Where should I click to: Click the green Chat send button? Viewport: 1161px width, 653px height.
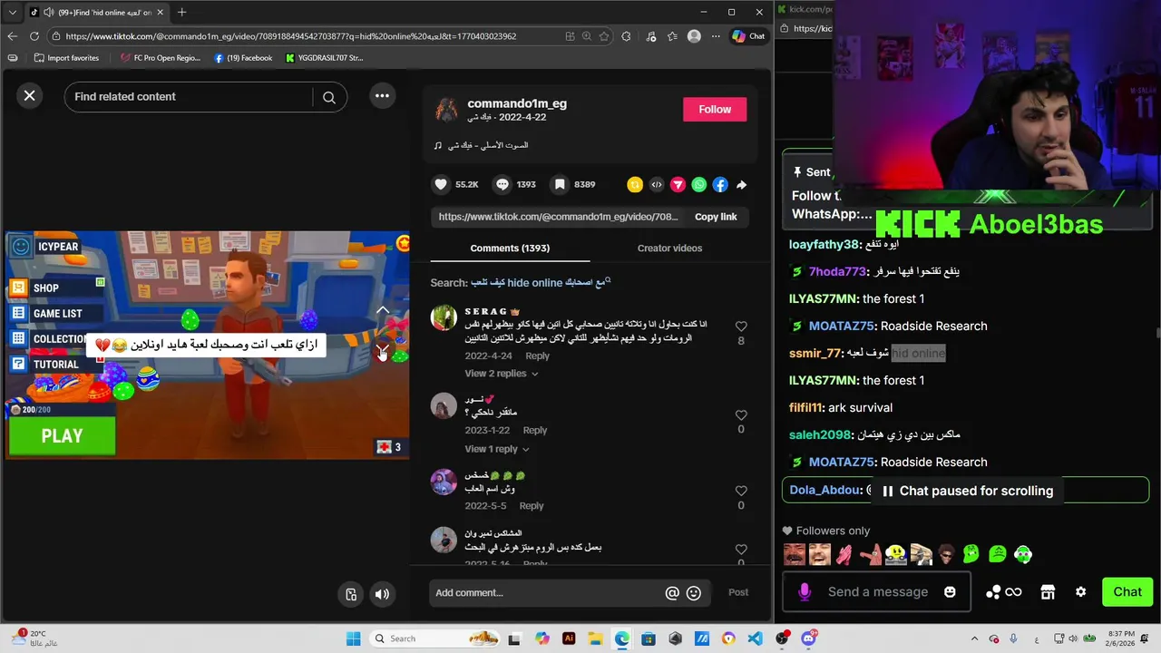coord(1127,592)
